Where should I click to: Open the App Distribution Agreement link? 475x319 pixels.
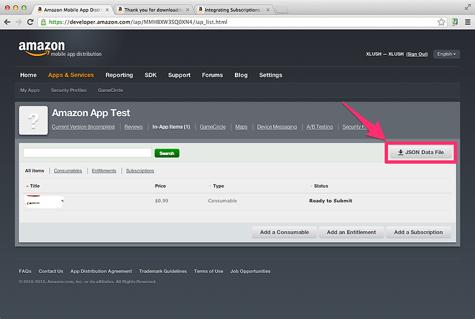(101, 271)
